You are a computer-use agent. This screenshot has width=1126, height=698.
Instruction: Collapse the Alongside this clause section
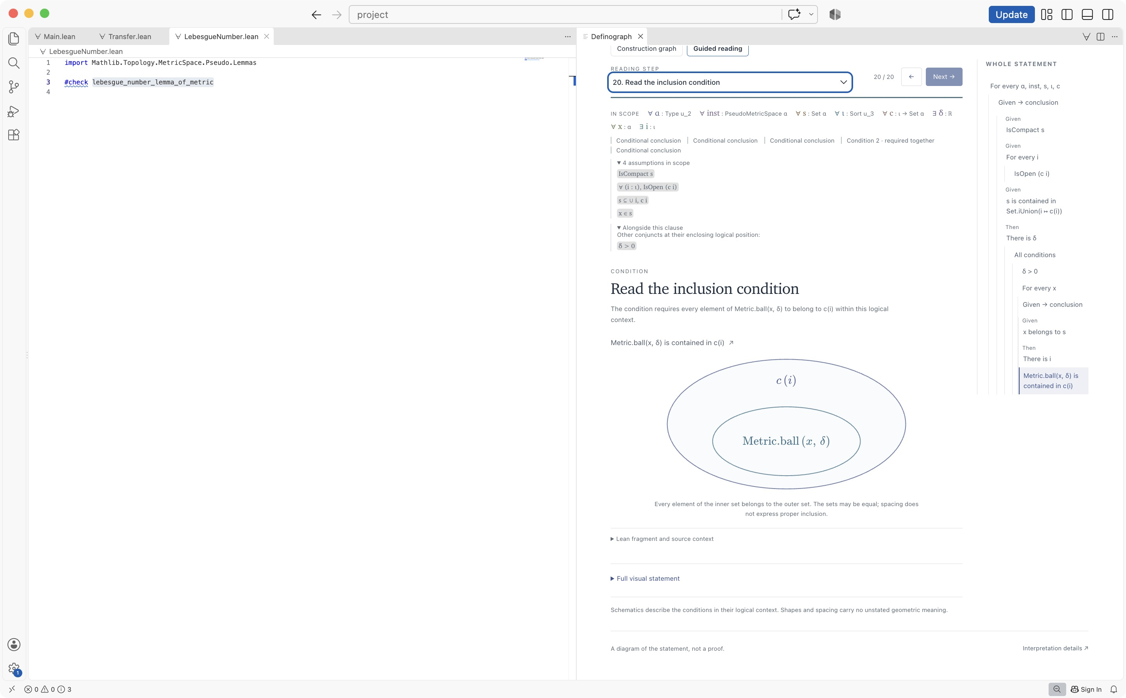click(x=650, y=227)
